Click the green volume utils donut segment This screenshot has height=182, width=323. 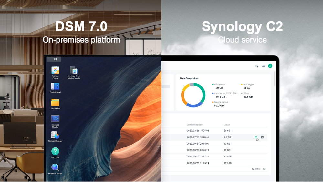202,93
